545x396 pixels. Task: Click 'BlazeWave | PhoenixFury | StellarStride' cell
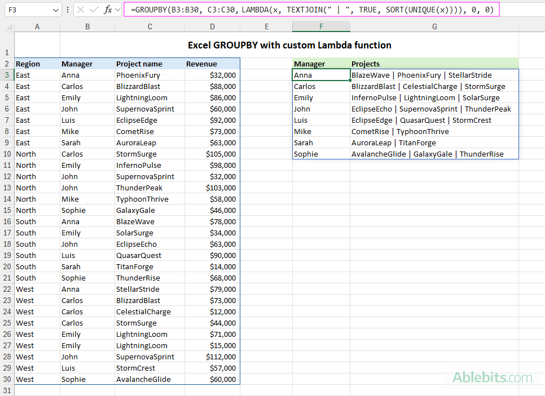[x=434, y=75]
